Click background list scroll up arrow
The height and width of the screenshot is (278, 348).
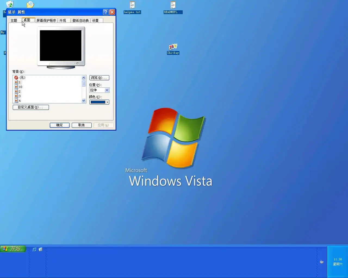[84, 78]
